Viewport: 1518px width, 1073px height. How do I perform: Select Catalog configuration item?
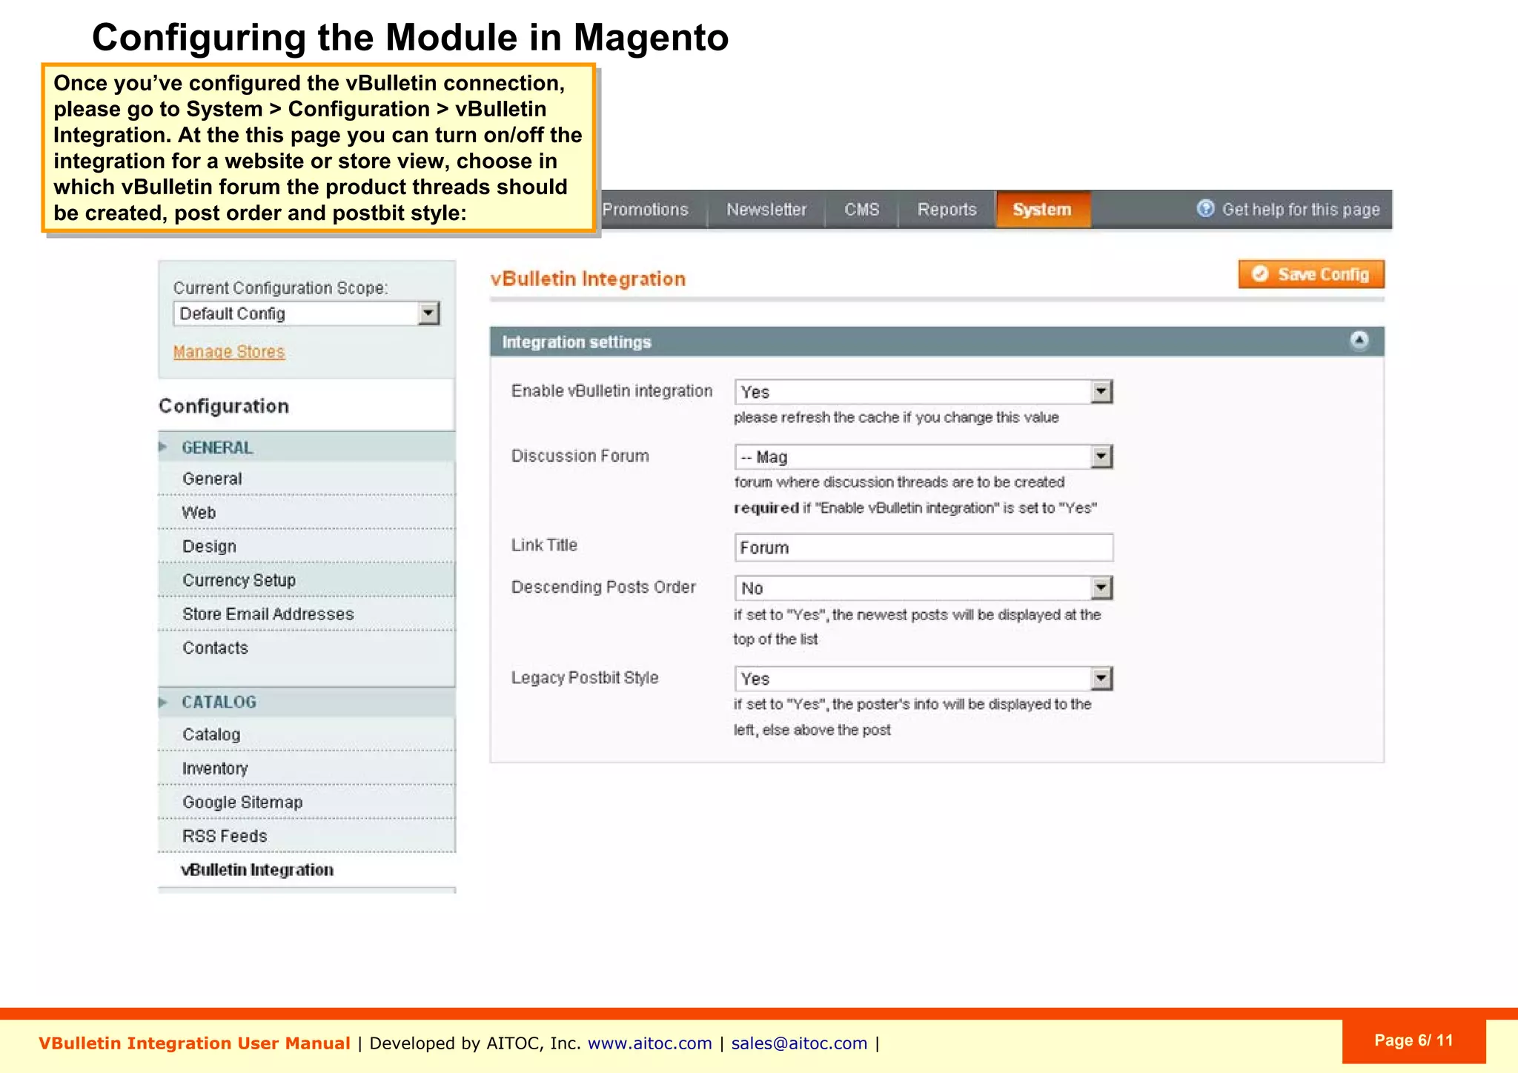(307, 734)
